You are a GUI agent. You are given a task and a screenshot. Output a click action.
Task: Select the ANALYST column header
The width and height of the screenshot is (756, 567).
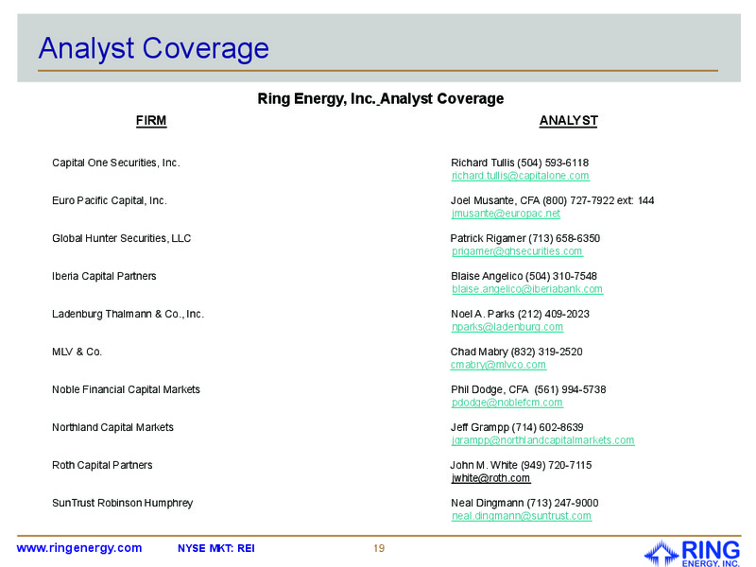pyautogui.click(x=569, y=121)
